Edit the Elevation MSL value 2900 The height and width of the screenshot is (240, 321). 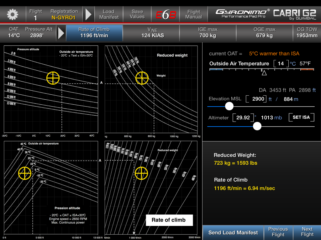[x=256, y=99]
